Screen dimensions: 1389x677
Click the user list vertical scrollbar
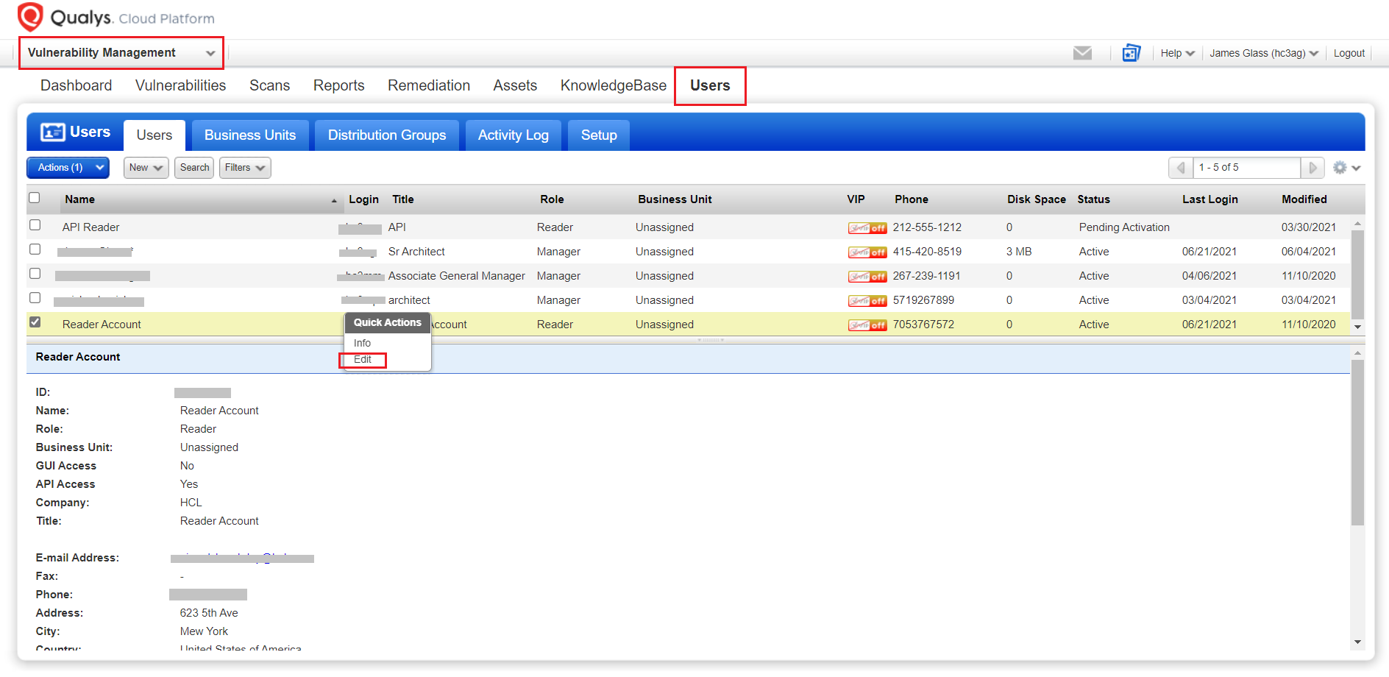coord(1357,274)
